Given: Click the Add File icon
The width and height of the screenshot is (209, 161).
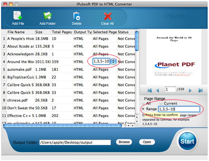Looking at the screenshot, I should [x=18, y=15].
